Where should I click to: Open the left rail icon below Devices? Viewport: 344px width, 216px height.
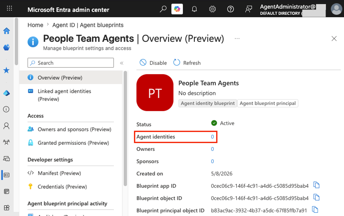tap(7, 175)
